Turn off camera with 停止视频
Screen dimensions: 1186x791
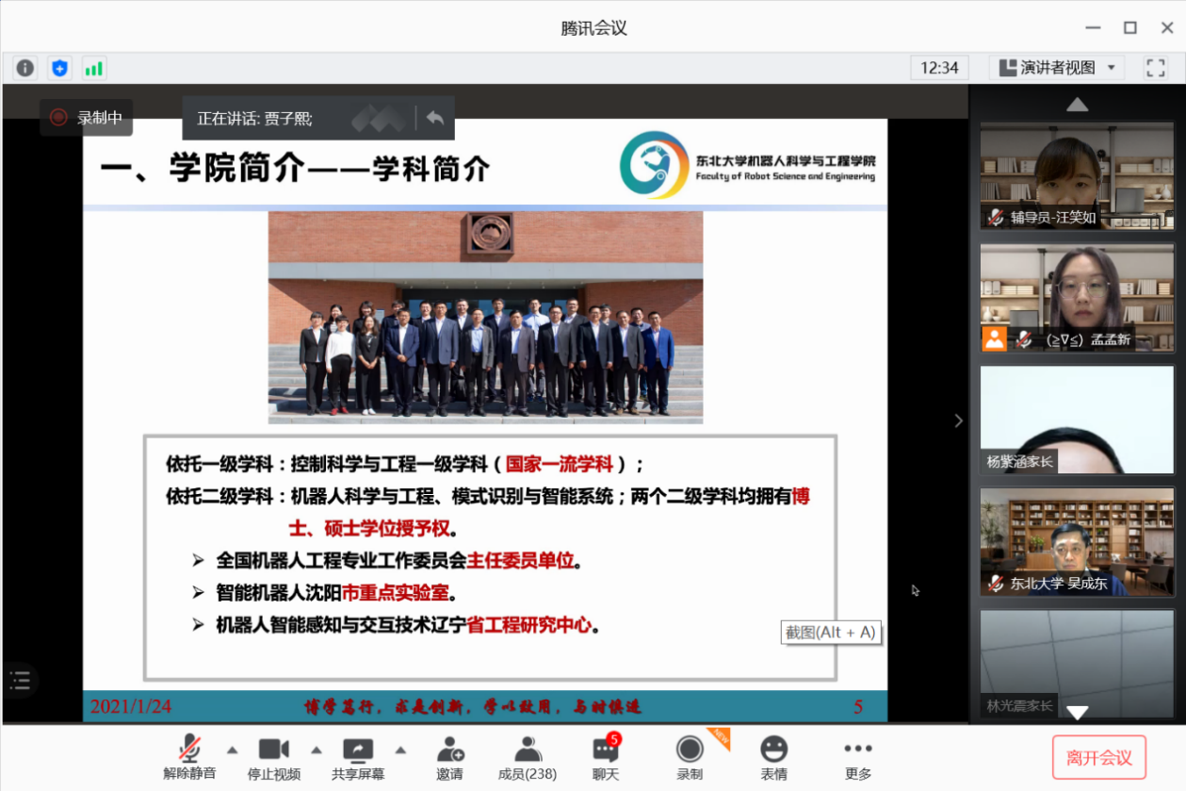(273, 758)
